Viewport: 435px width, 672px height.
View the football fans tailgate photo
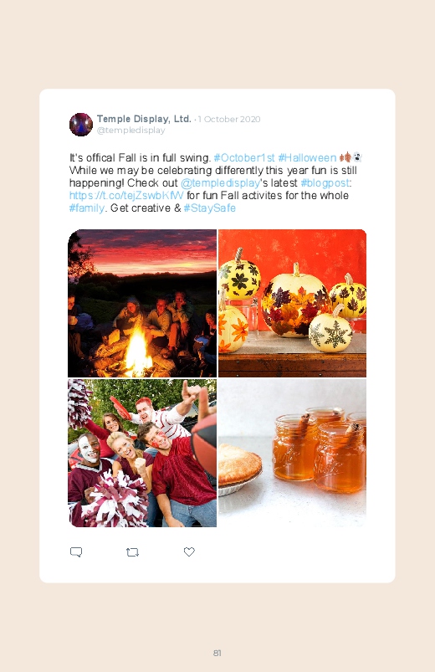point(142,453)
